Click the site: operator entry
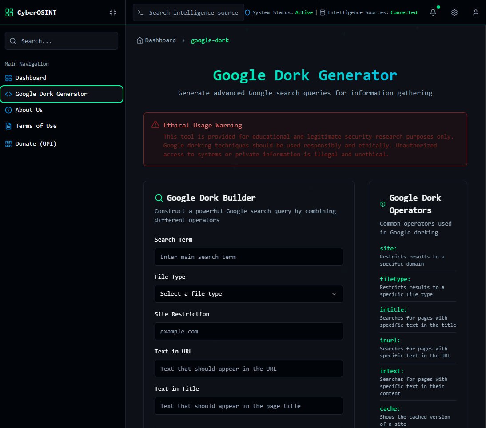Image resolution: width=486 pixels, height=428 pixels. point(418,256)
